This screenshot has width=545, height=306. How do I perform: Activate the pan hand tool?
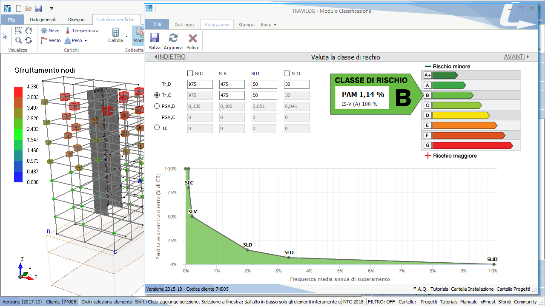[x=29, y=31]
